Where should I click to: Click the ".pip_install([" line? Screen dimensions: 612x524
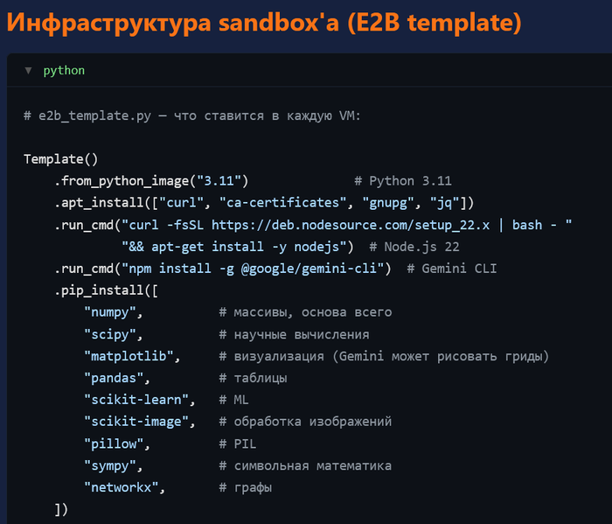coord(106,290)
